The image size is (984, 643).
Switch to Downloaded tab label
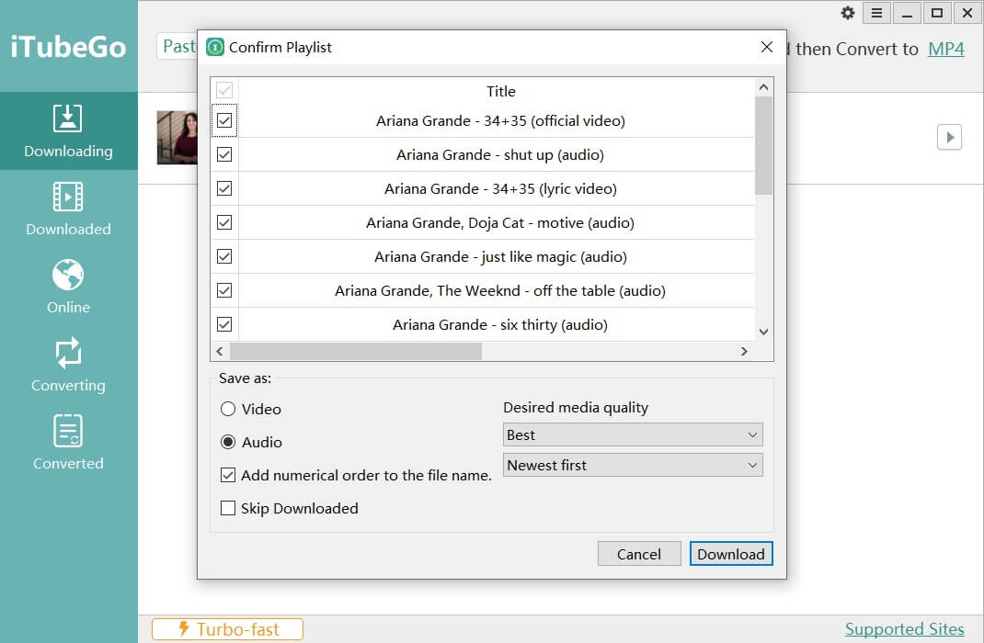(x=68, y=230)
